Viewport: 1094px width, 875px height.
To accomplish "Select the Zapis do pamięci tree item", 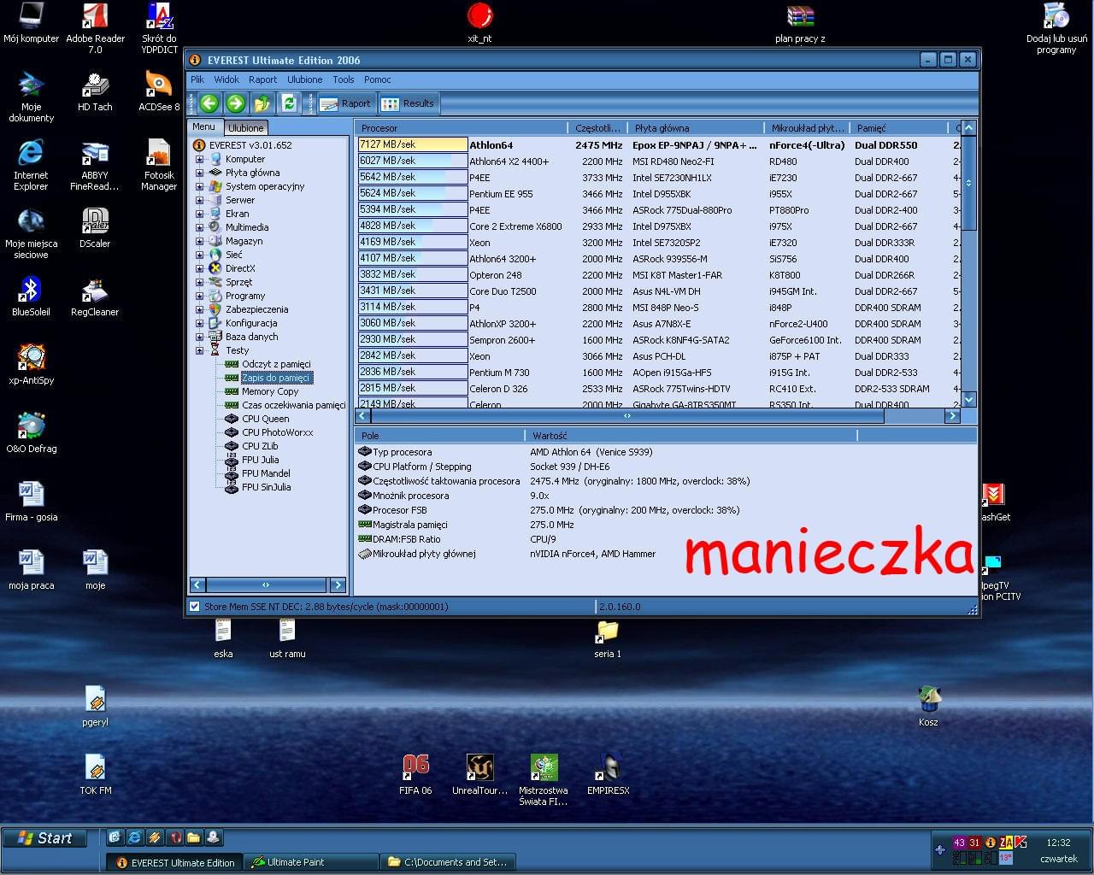I will coord(275,378).
